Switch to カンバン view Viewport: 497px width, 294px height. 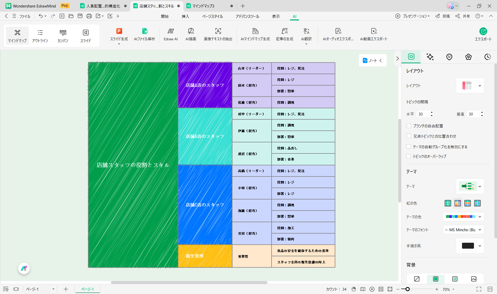coord(63,35)
